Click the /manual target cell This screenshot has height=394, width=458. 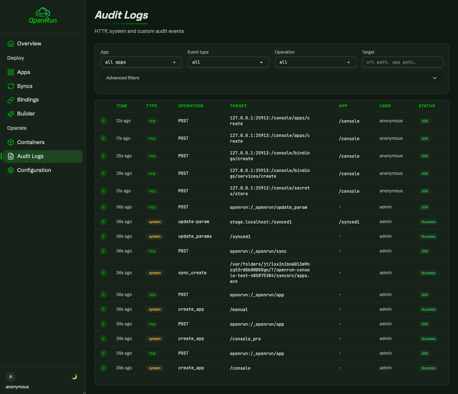click(239, 310)
